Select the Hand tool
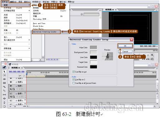This screenshot has height=118, width=160. 4,106
